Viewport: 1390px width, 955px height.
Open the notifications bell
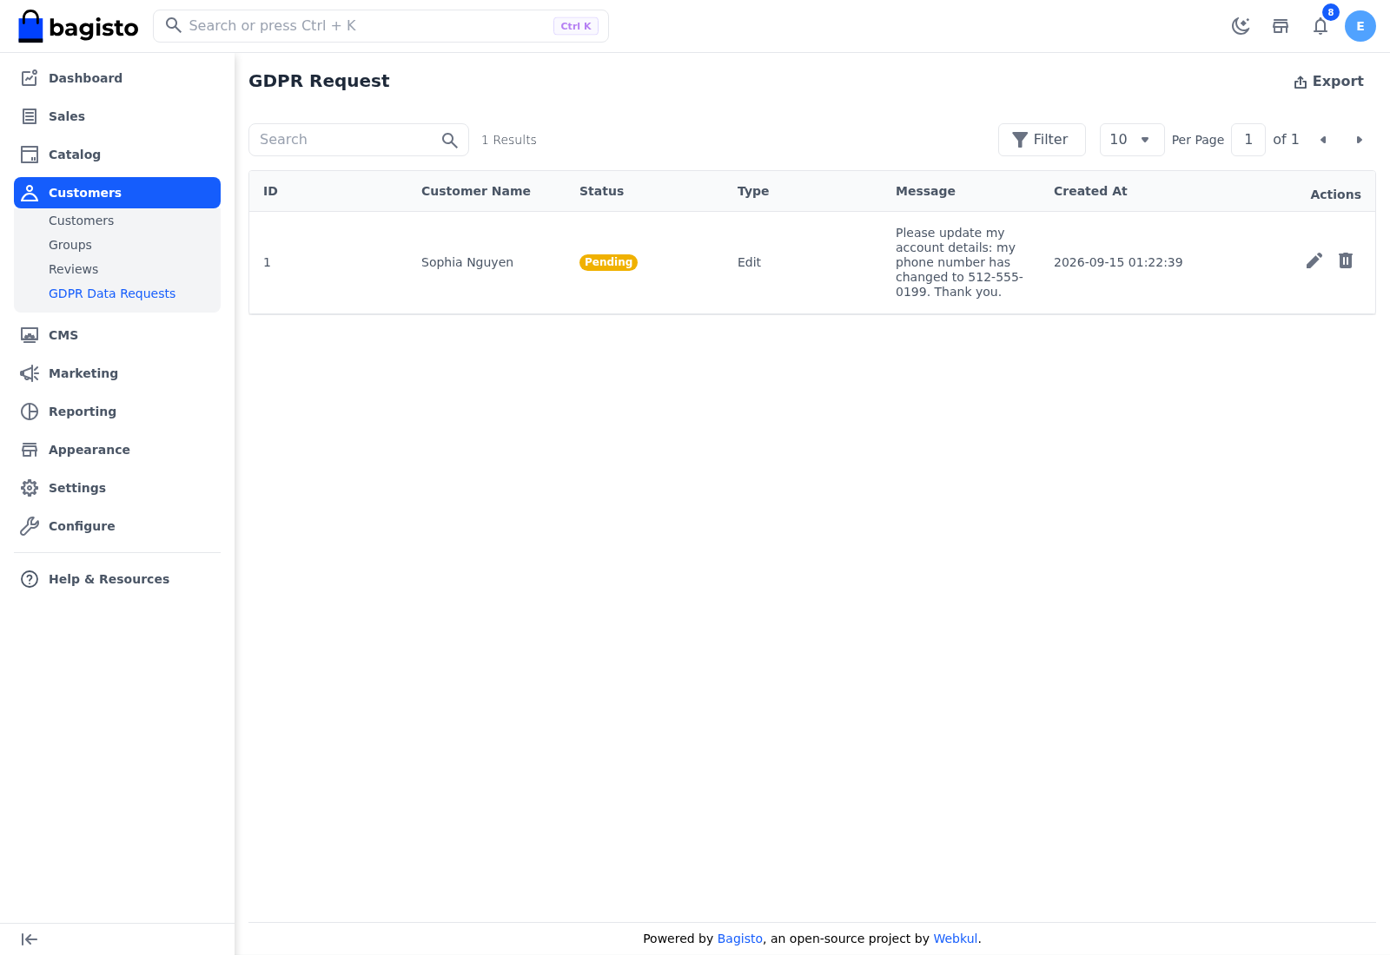click(1320, 26)
